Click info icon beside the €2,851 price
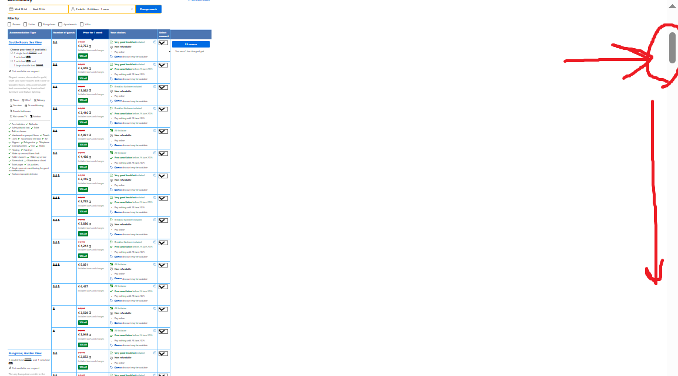Image resolution: width=678 pixels, height=376 pixels. 90,265
